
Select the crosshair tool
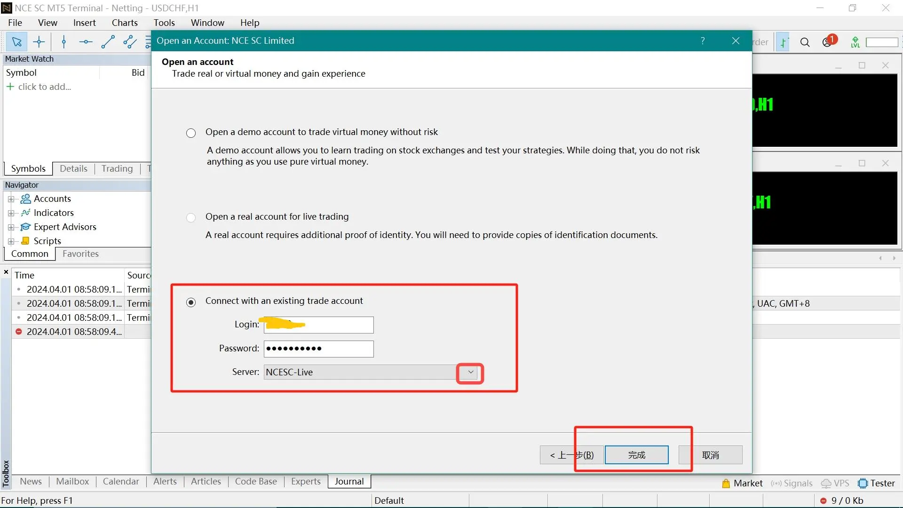click(39, 42)
